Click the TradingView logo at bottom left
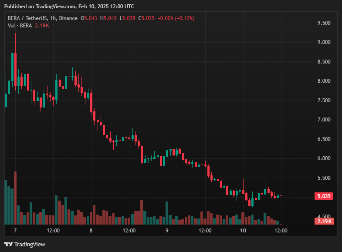The height and width of the screenshot is (252, 342). [x=25, y=244]
